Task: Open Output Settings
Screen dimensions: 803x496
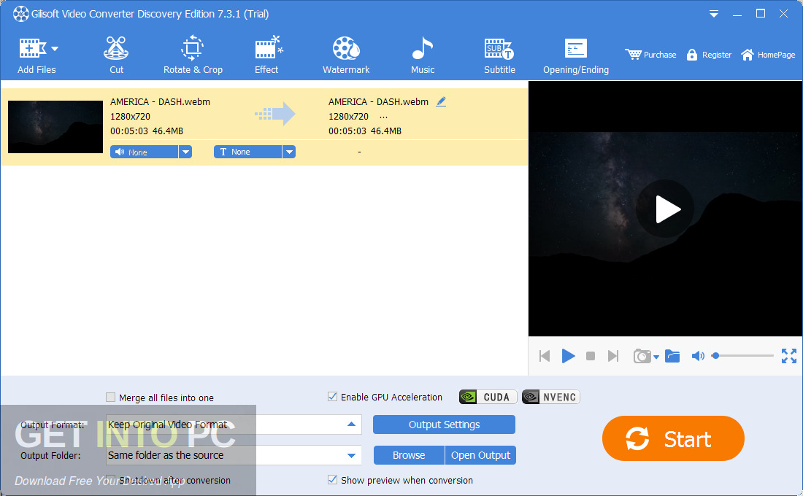Action: tap(444, 425)
